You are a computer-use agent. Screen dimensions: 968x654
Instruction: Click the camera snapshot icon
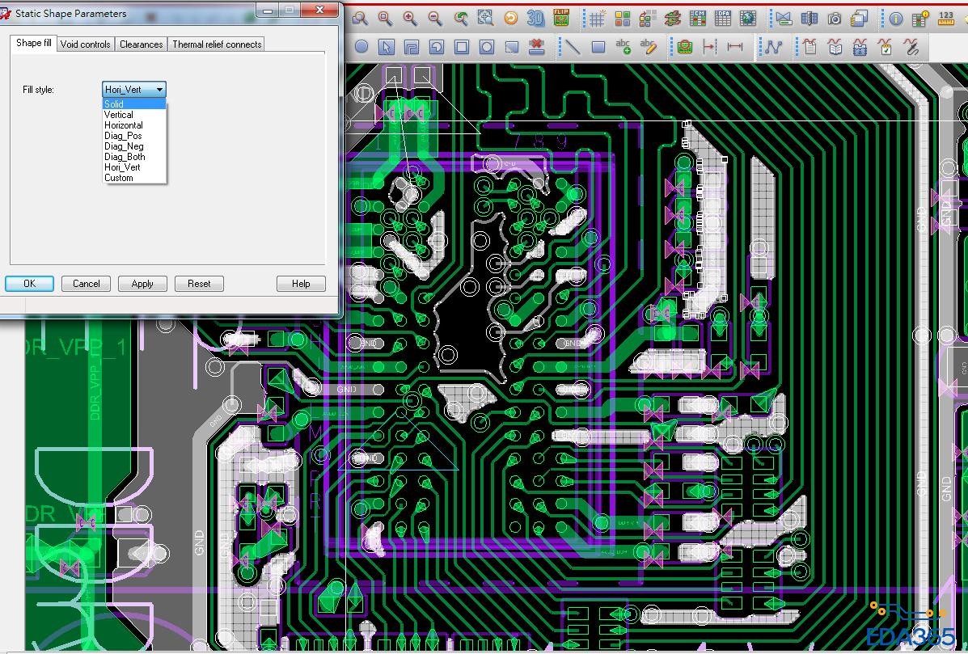835,19
